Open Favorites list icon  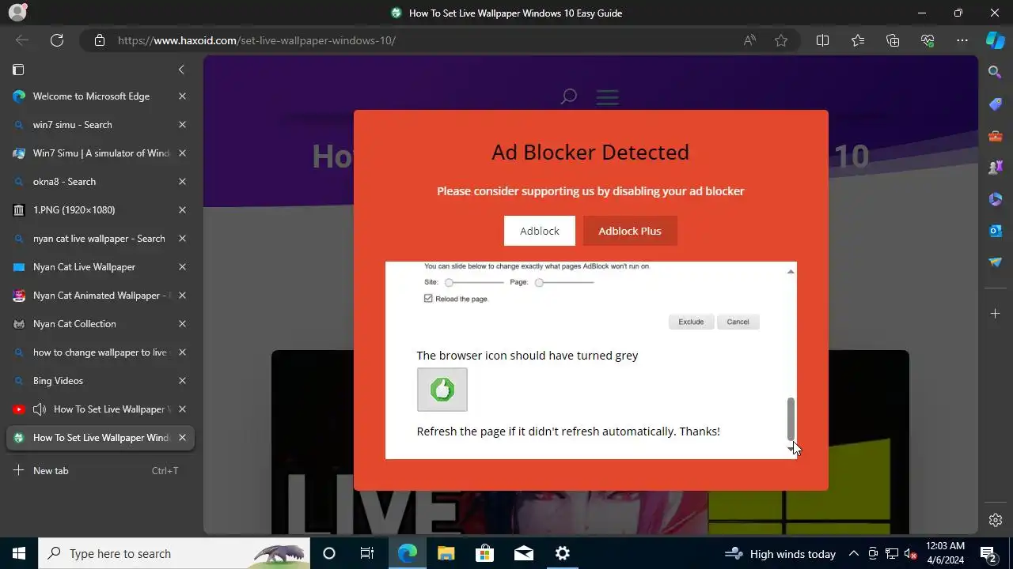858,40
